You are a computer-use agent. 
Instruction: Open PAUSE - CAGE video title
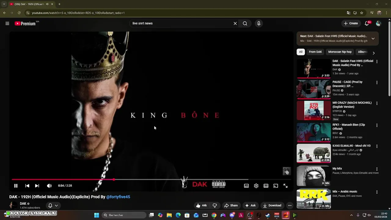pos(348,84)
